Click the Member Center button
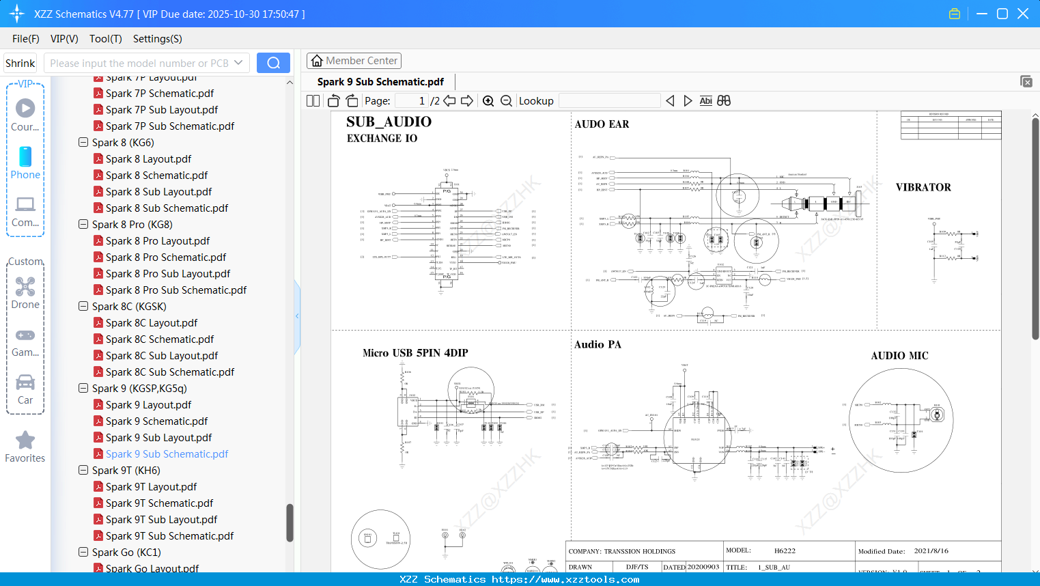The height and width of the screenshot is (586, 1040). pyautogui.click(x=354, y=61)
